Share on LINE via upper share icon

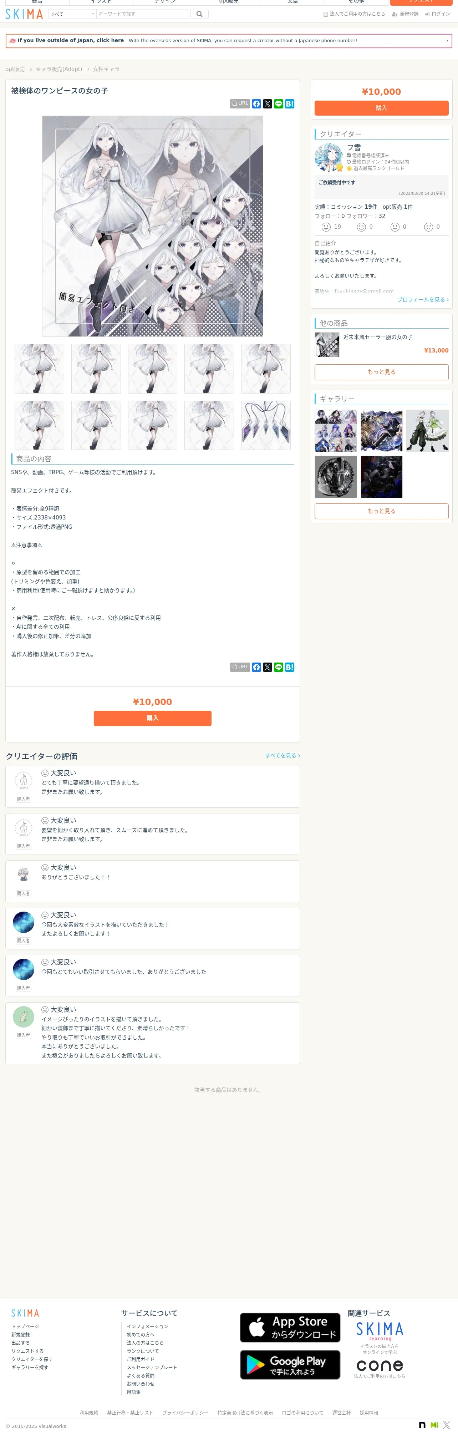click(279, 104)
